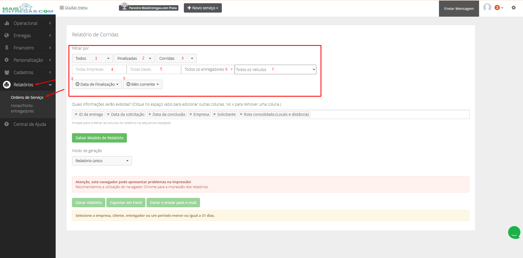Click Gerar relatório button
This screenshot has width=523, height=258.
(x=89, y=203)
